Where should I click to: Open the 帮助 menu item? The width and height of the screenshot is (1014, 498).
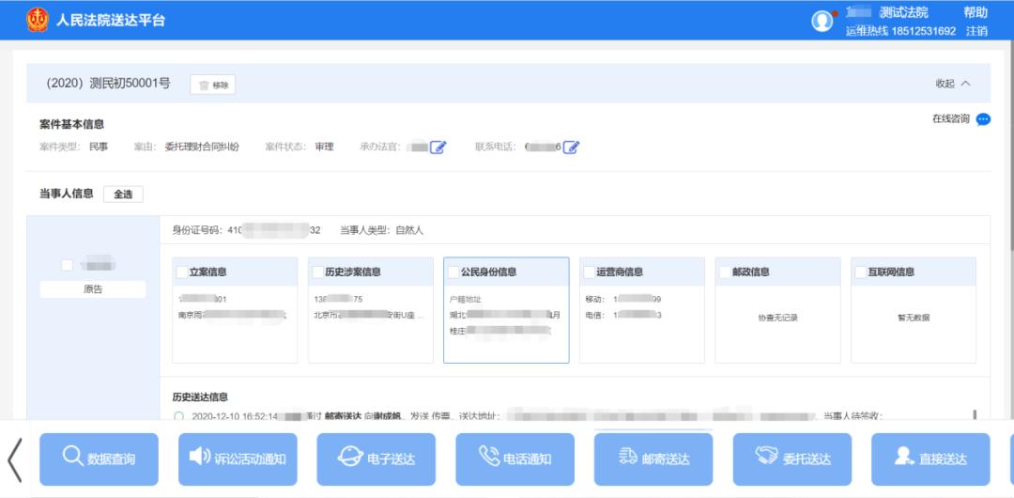[975, 12]
